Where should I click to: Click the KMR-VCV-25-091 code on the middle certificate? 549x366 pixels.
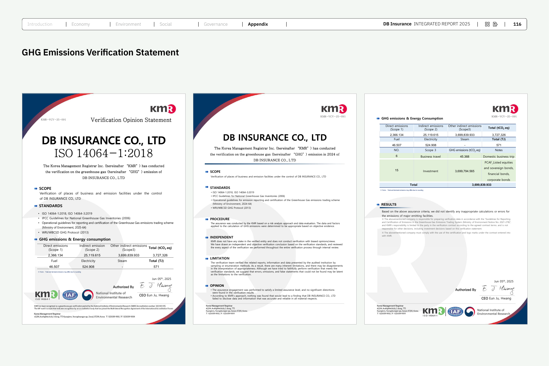click(333, 116)
